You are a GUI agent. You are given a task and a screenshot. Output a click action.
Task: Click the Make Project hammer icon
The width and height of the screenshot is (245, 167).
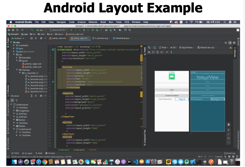click(x=32, y=30)
